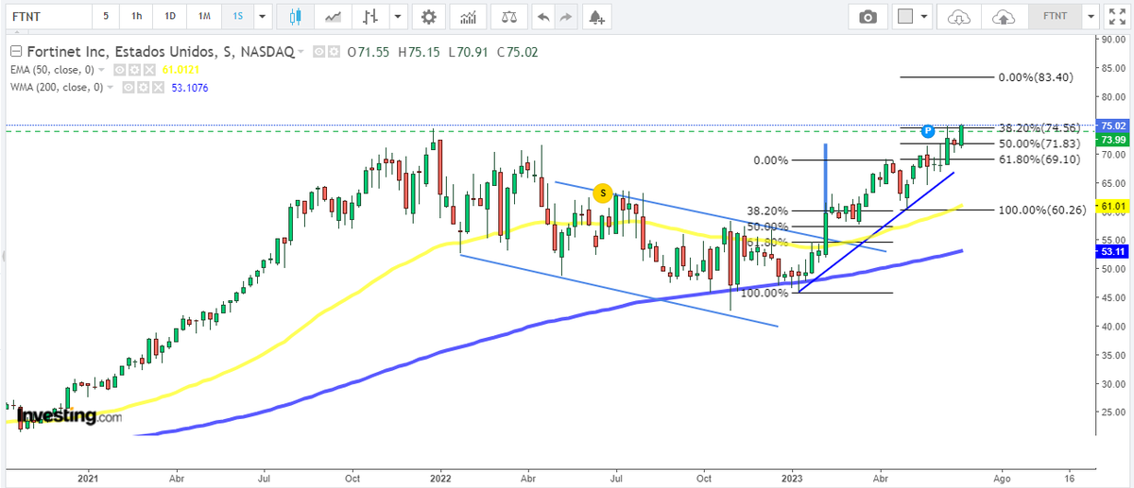This screenshot has height=488, width=1134.
Task: Open settings gear for Fortinet series
Action: (x=334, y=52)
